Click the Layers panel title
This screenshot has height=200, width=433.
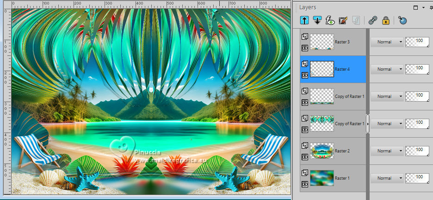tap(308, 7)
